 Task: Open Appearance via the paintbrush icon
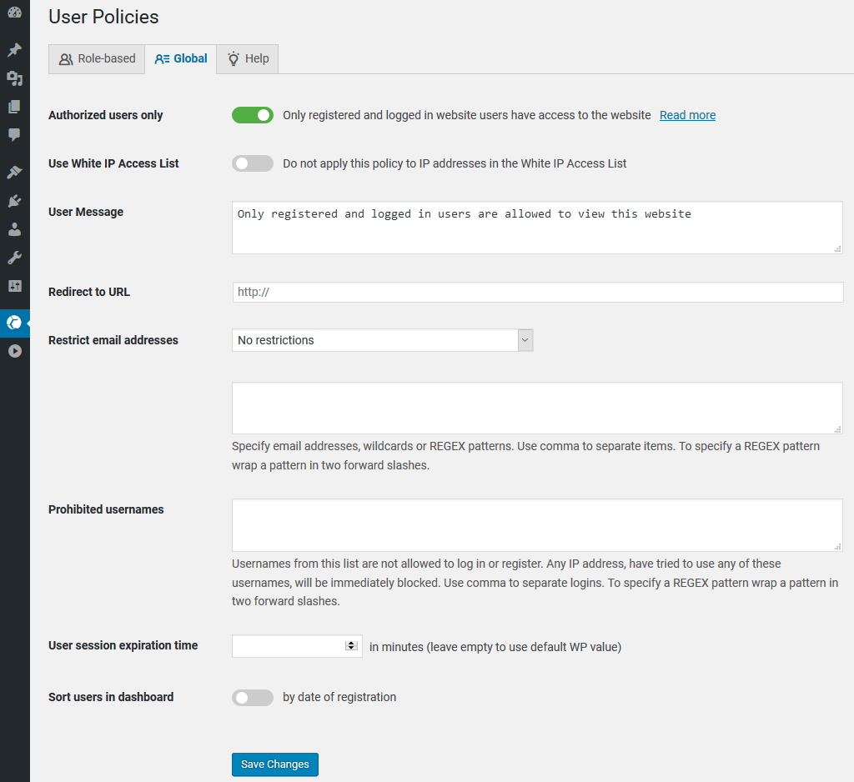pos(14,173)
